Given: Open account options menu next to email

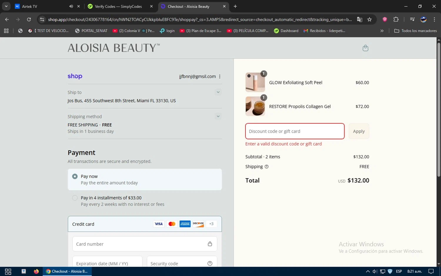Looking at the screenshot, I should 220,77.
